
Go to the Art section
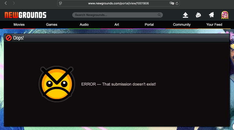click(117, 24)
